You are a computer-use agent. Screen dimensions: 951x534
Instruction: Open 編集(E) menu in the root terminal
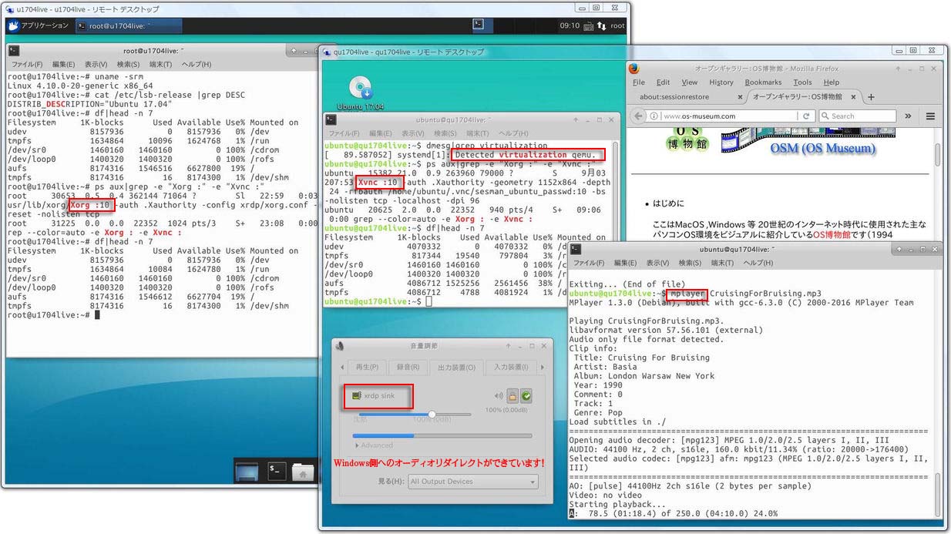63,64
